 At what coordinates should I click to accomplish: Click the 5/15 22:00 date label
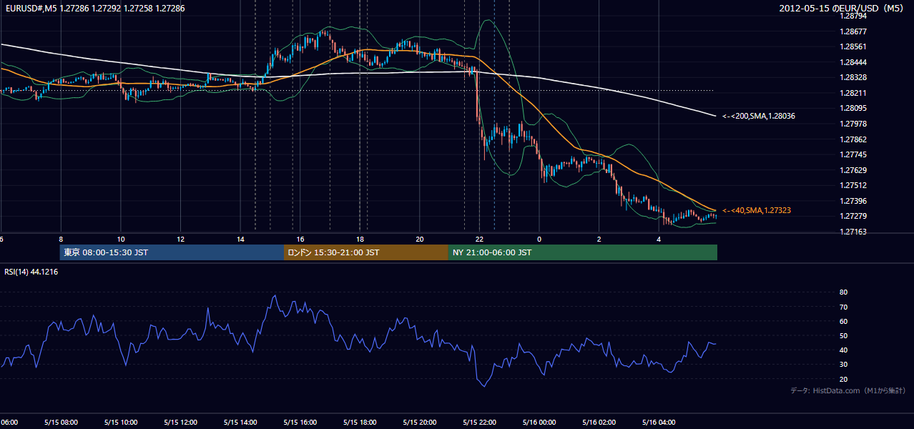point(480,422)
